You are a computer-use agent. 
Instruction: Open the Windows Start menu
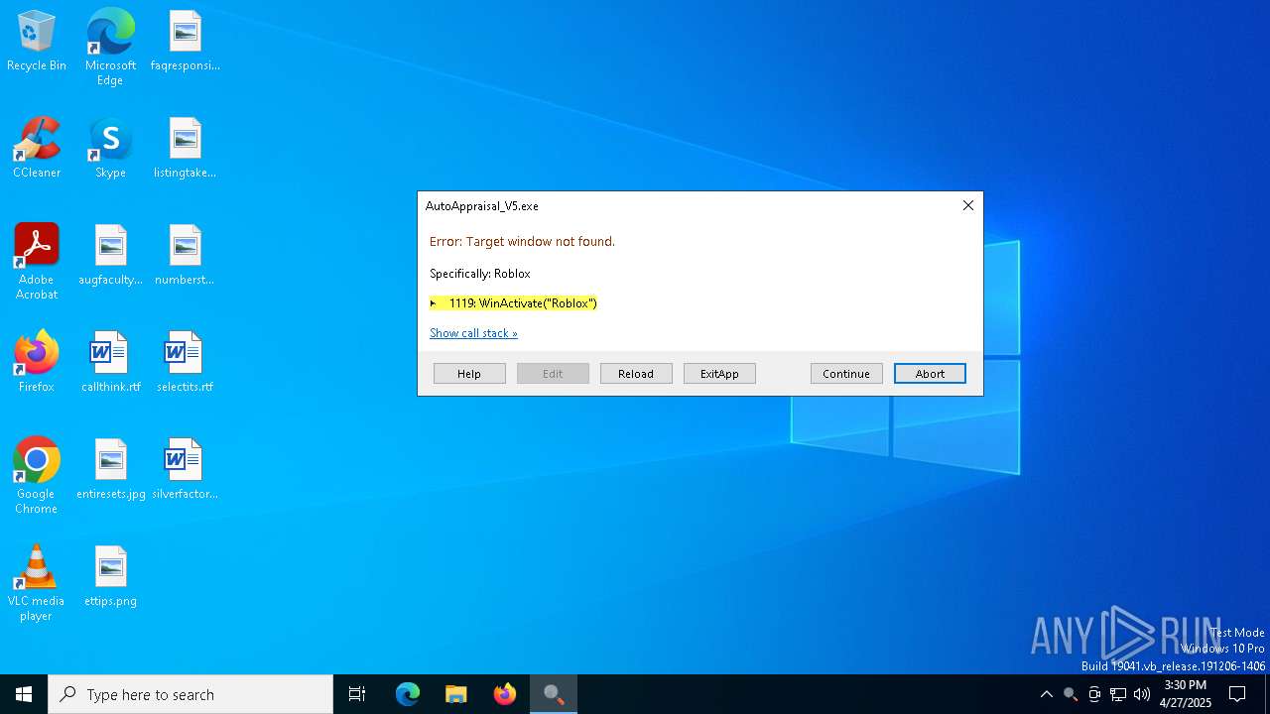tap(24, 694)
